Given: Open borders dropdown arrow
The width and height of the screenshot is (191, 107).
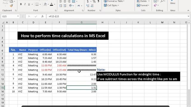Looking at the screenshot, I should pos(40,4).
